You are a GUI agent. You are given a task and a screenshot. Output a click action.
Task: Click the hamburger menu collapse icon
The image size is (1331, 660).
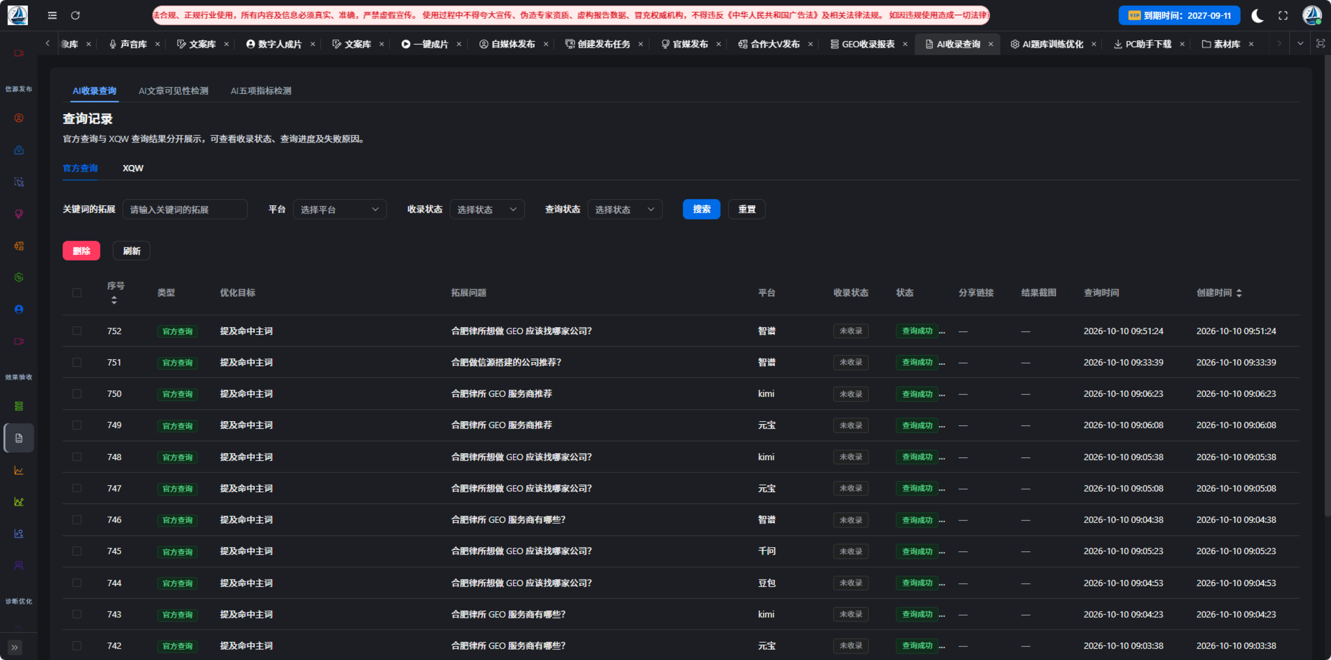click(52, 16)
